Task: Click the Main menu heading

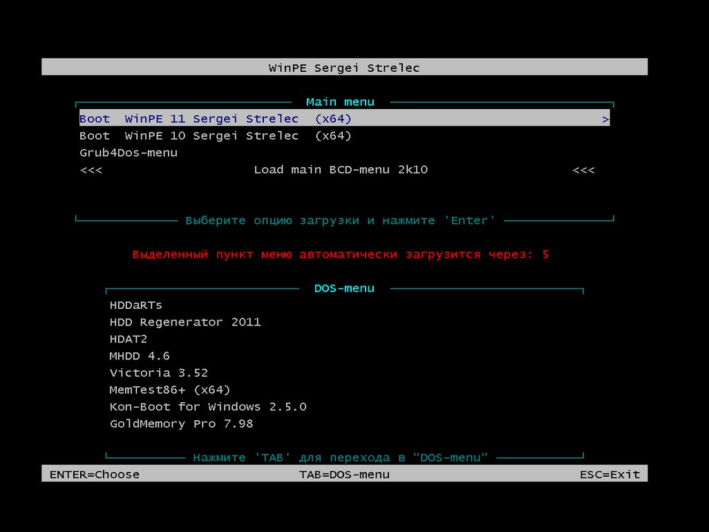Action: coord(340,102)
